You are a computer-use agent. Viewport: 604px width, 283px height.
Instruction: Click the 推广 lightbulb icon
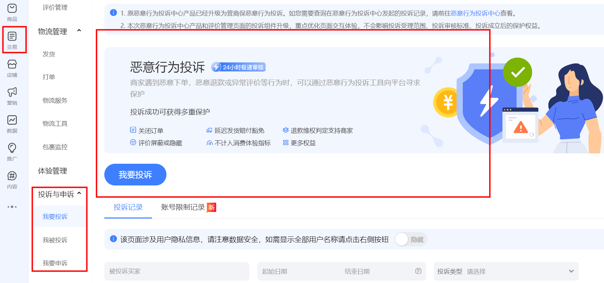pyautogui.click(x=12, y=152)
